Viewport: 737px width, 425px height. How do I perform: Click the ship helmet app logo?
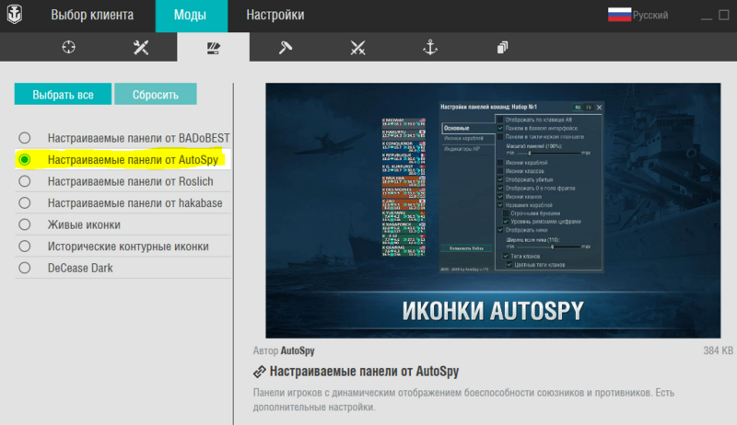click(15, 15)
